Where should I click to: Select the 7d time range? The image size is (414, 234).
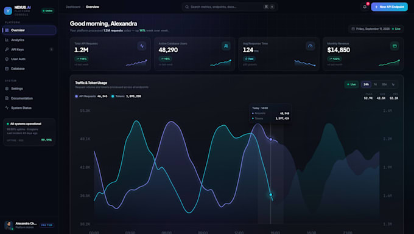pyautogui.click(x=375, y=84)
